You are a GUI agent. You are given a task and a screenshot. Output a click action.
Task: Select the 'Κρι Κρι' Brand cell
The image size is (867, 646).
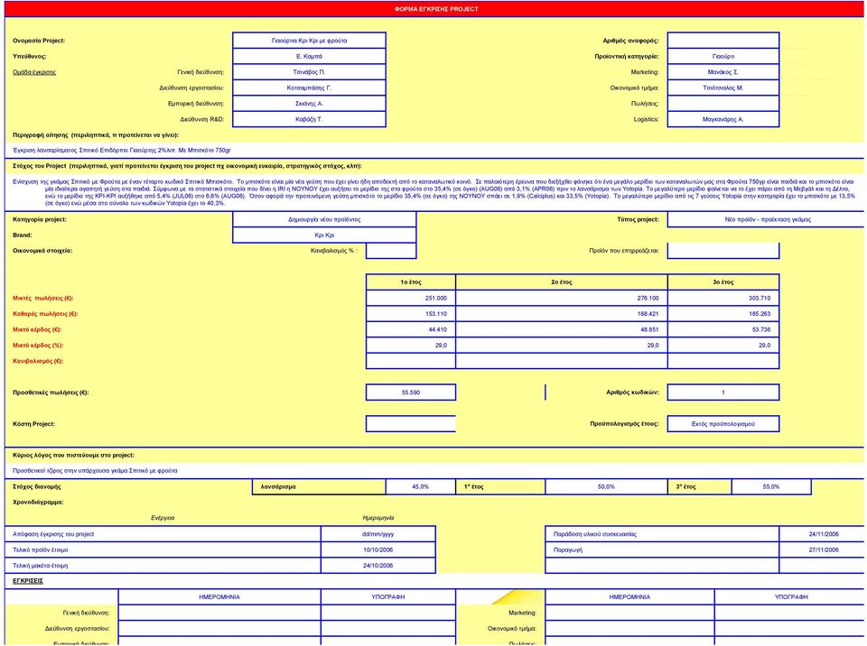324,235
